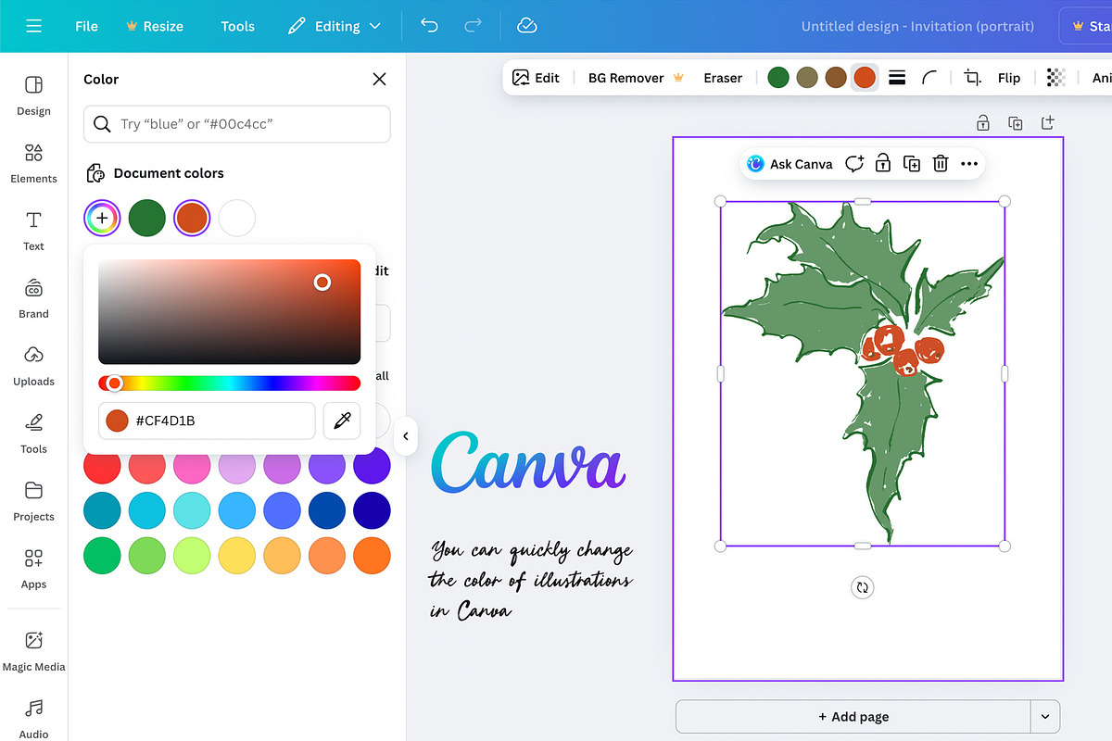Open the BG Remover tool

(636, 78)
